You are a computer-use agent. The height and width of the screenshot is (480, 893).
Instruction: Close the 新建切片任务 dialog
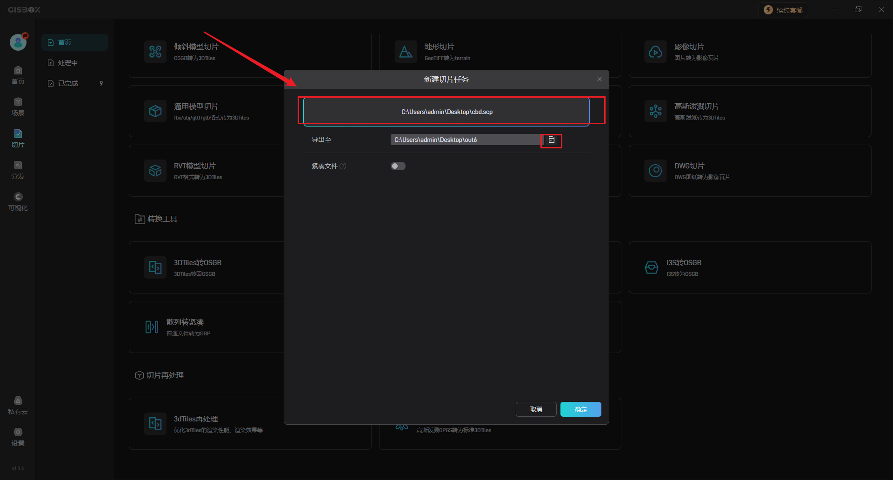coord(600,79)
